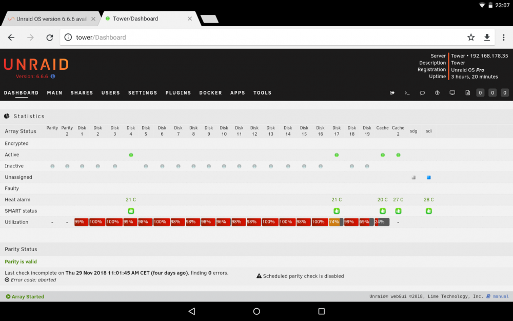
Task: Click the Disk 4 SMART thumbs-up icon
Action: tap(131, 211)
